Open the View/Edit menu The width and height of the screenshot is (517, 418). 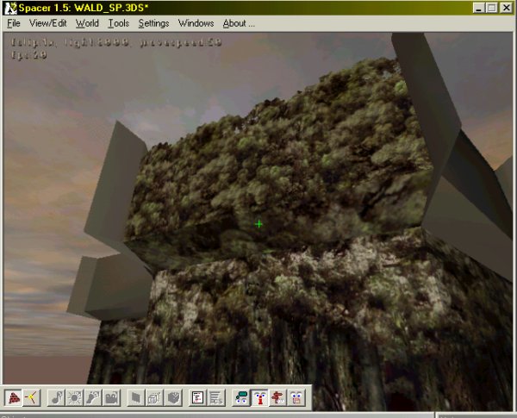pyautogui.click(x=47, y=23)
